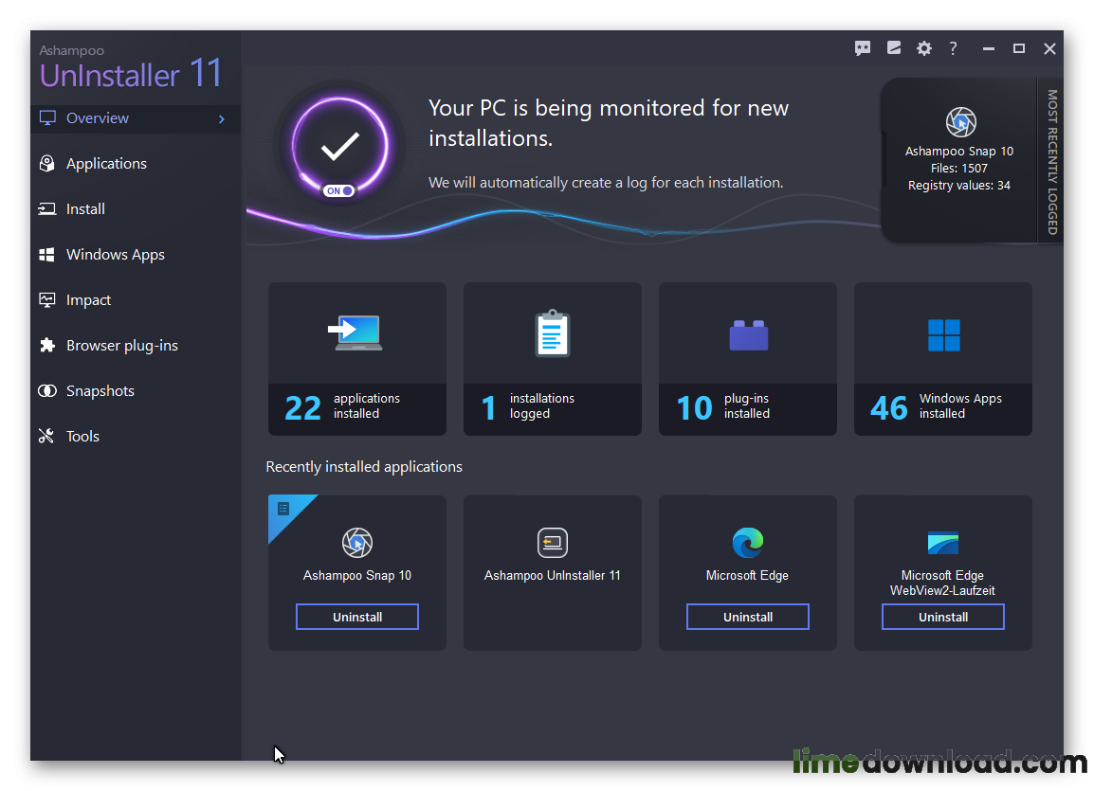Select the Snapshots icon in sidebar
This screenshot has height=791, width=1094.
(x=46, y=390)
